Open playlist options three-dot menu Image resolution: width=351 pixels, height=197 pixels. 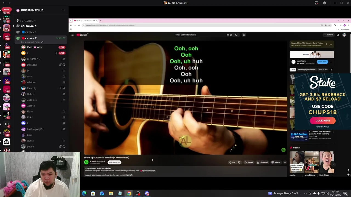coord(326,44)
